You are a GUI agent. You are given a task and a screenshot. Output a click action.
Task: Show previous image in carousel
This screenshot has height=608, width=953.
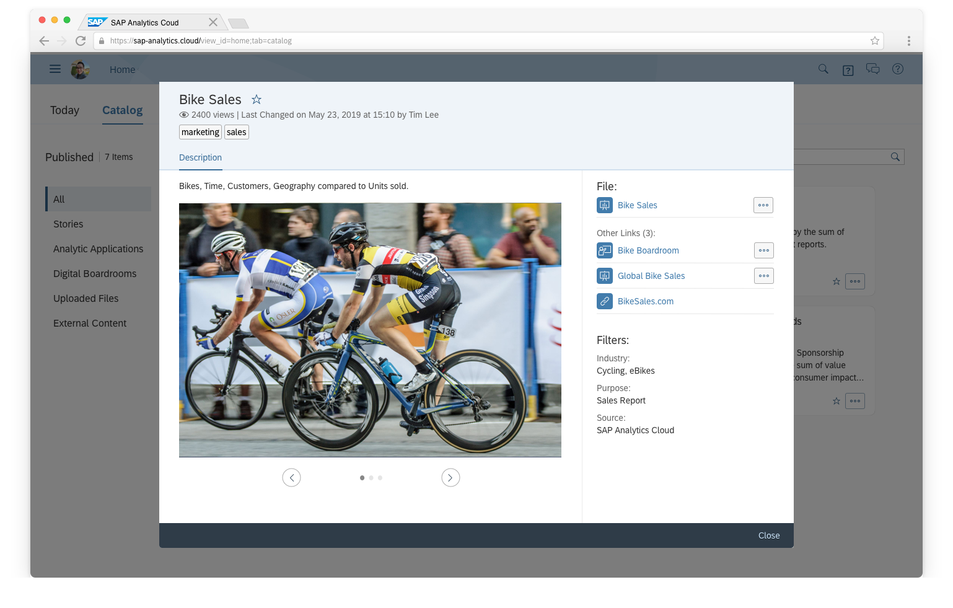tap(292, 478)
